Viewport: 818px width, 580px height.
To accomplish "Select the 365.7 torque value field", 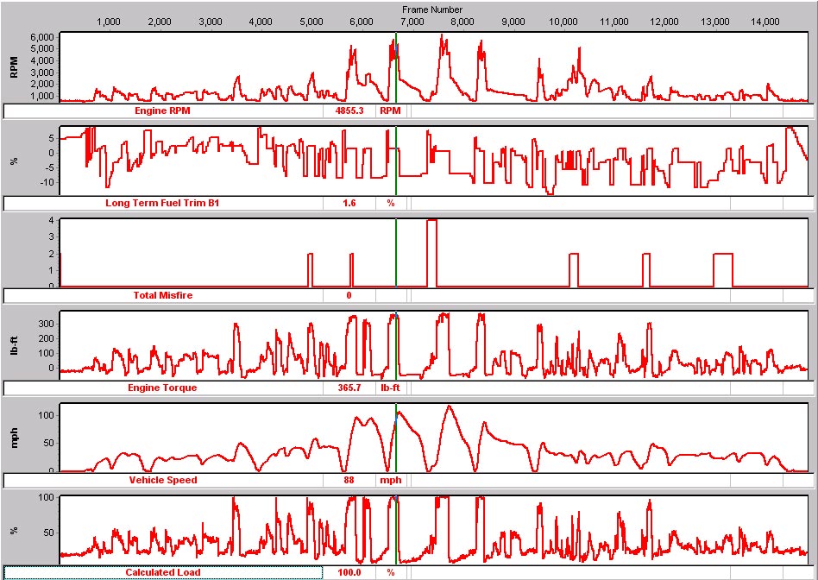I will click(349, 388).
